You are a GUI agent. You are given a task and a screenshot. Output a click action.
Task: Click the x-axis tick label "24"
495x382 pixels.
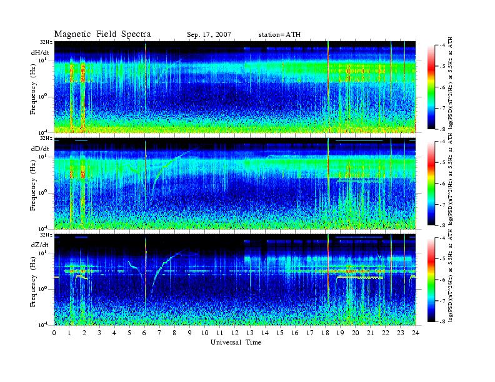[416, 333]
